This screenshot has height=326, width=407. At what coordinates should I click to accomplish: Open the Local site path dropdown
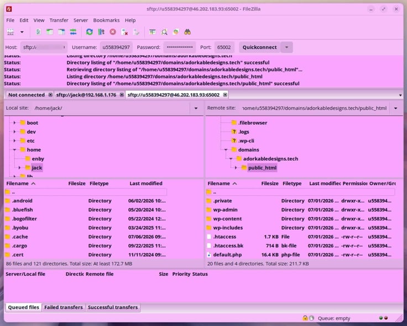tap(196, 108)
